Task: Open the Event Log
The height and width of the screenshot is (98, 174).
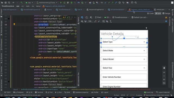Action: [149, 92]
